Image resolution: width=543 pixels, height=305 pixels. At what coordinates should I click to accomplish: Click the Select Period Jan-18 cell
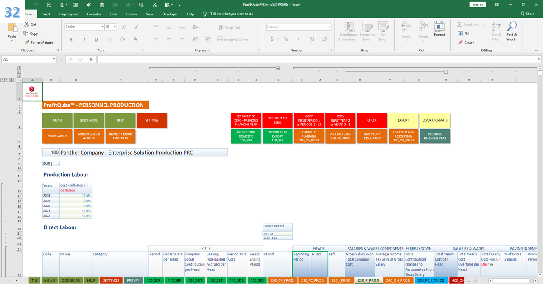tap(277, 234)
